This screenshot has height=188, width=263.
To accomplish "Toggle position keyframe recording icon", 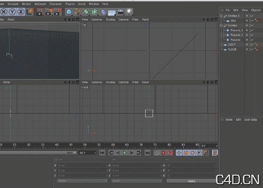I will point(179,153).
